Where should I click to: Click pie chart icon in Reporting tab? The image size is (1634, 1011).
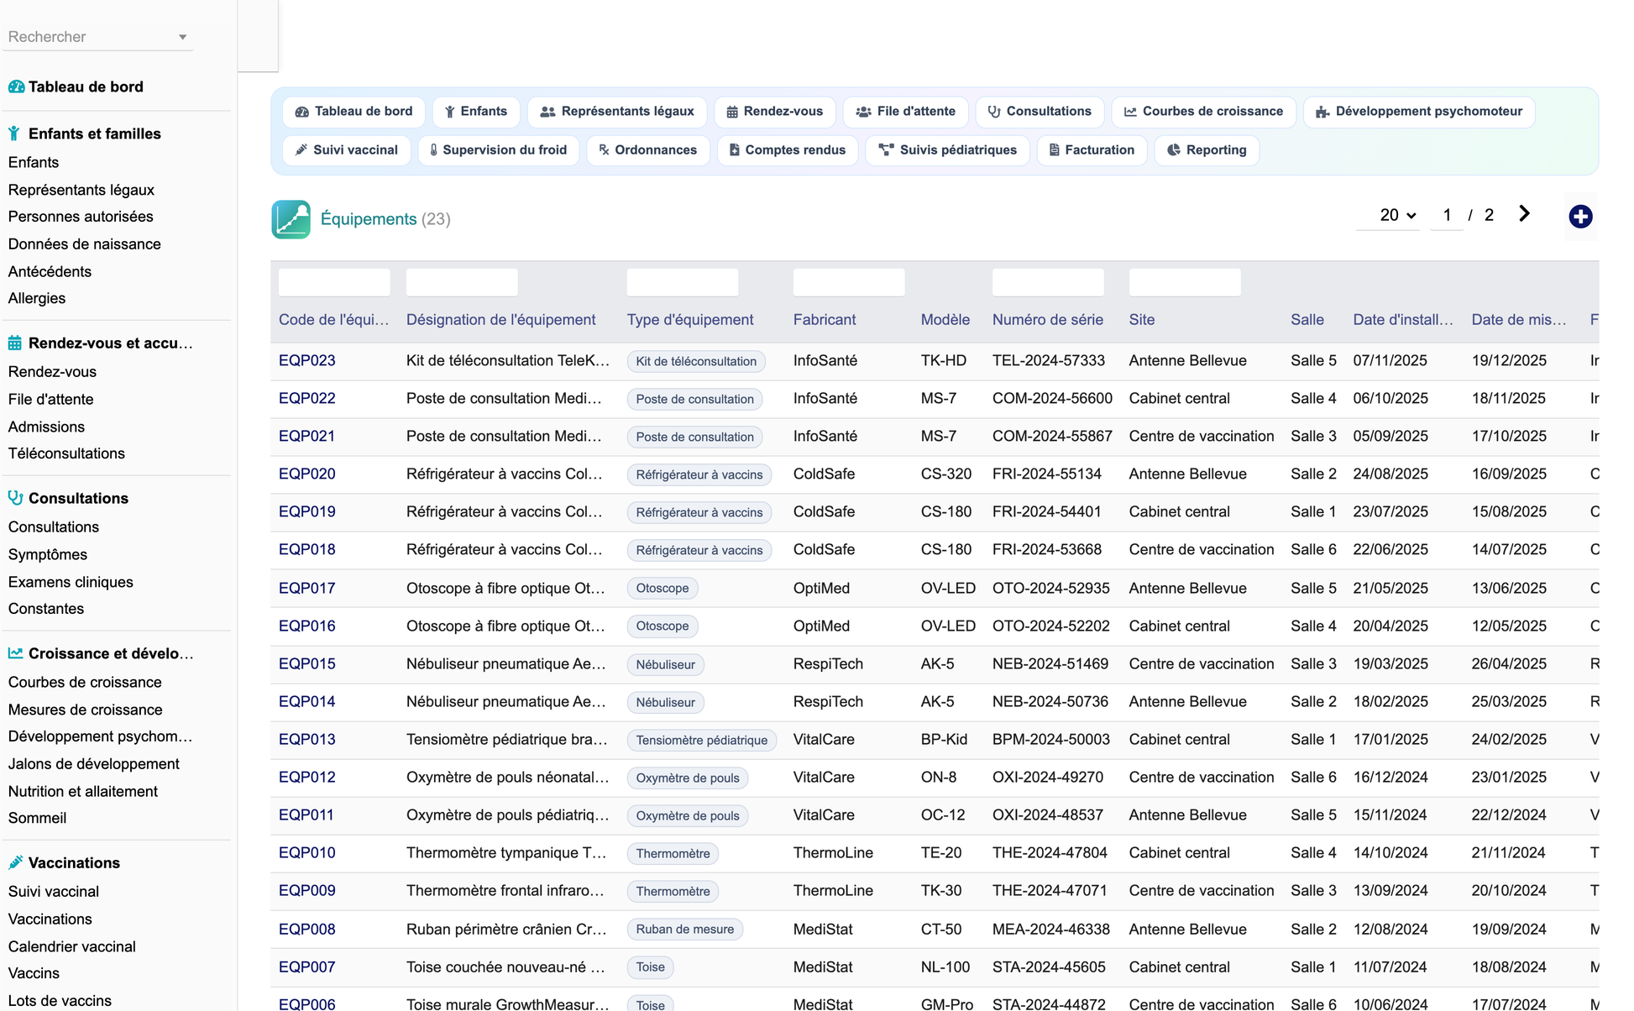(1174, 150)
